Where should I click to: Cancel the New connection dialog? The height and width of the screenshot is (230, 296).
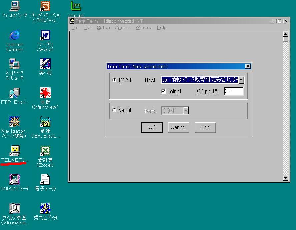pyautogui.click(x=179, y=127)
